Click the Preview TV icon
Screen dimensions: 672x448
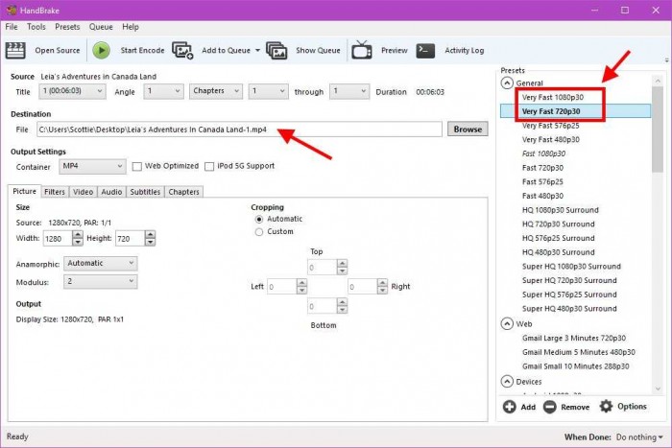[x=362, y=50]
